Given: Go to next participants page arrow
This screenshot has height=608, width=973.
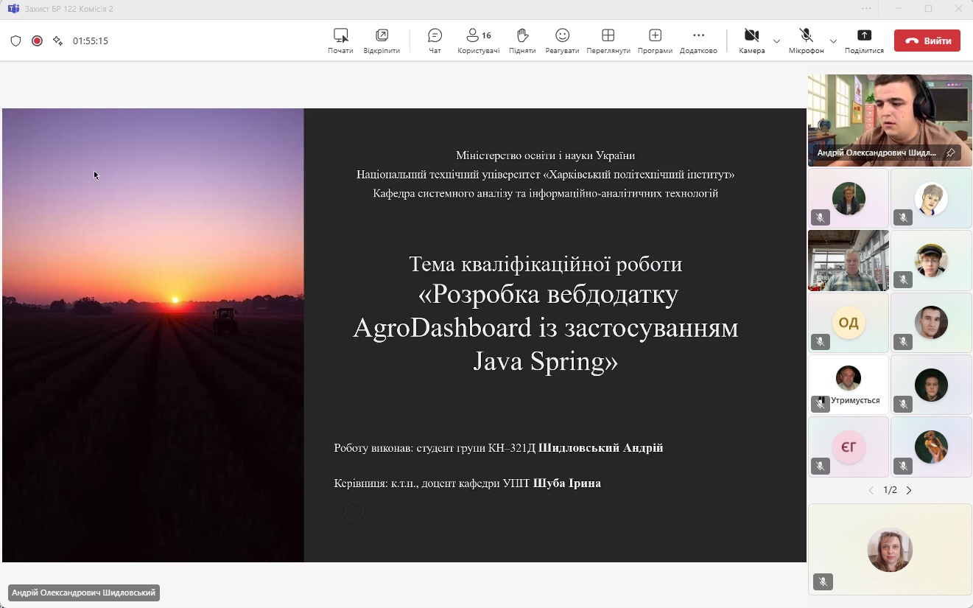Looking at the screenshot, I should pos(909,490).
